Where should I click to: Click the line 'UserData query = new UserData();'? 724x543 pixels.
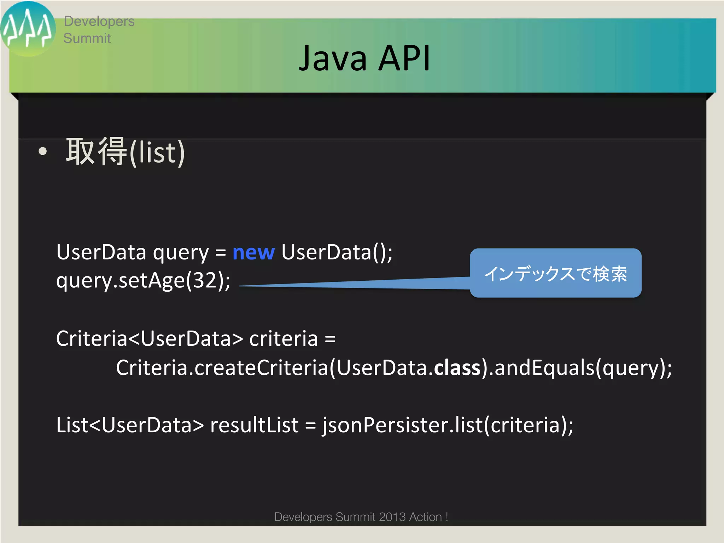224,253
